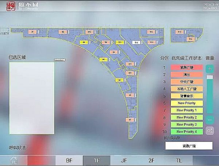Select yellow zone 011 marker on map

(119, 42)
